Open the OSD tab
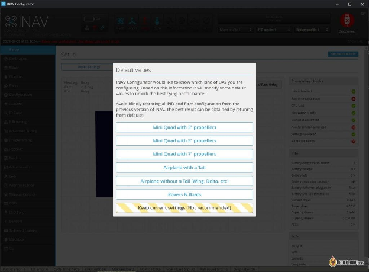The image size is (369, 272). point(28,203)
